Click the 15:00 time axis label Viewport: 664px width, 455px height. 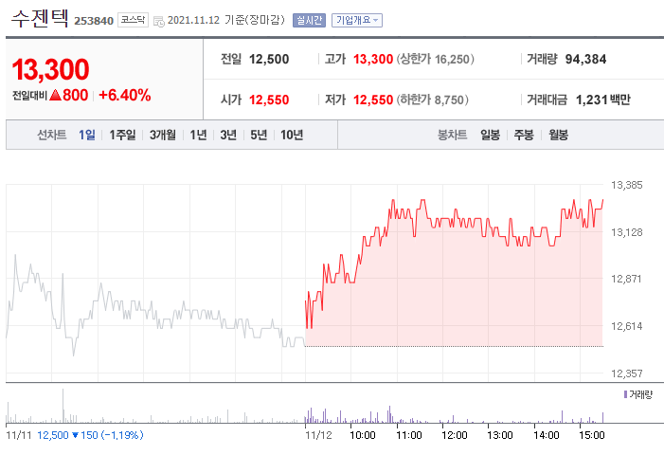(592, 435)
